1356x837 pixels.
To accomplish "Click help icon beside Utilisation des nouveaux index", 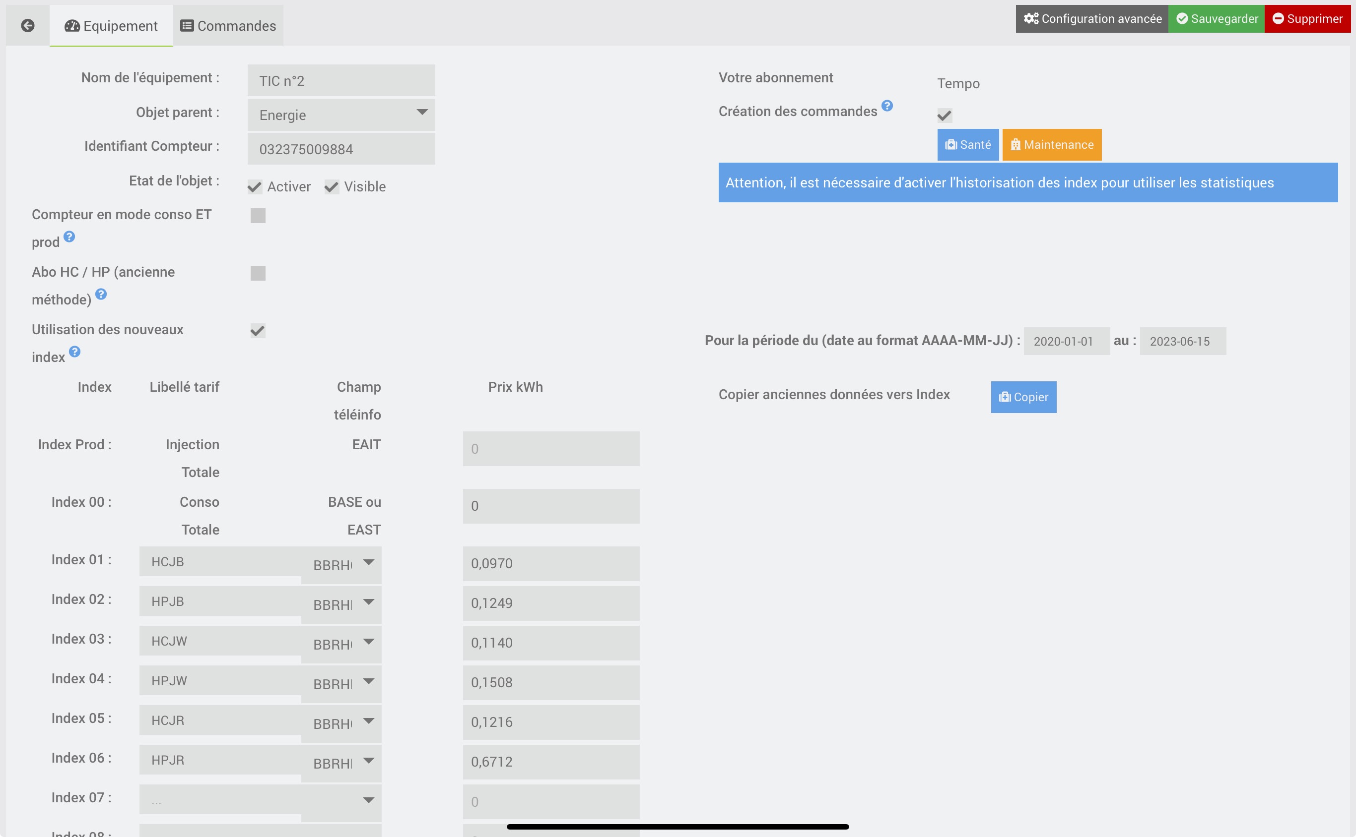I will coord(75,352).
